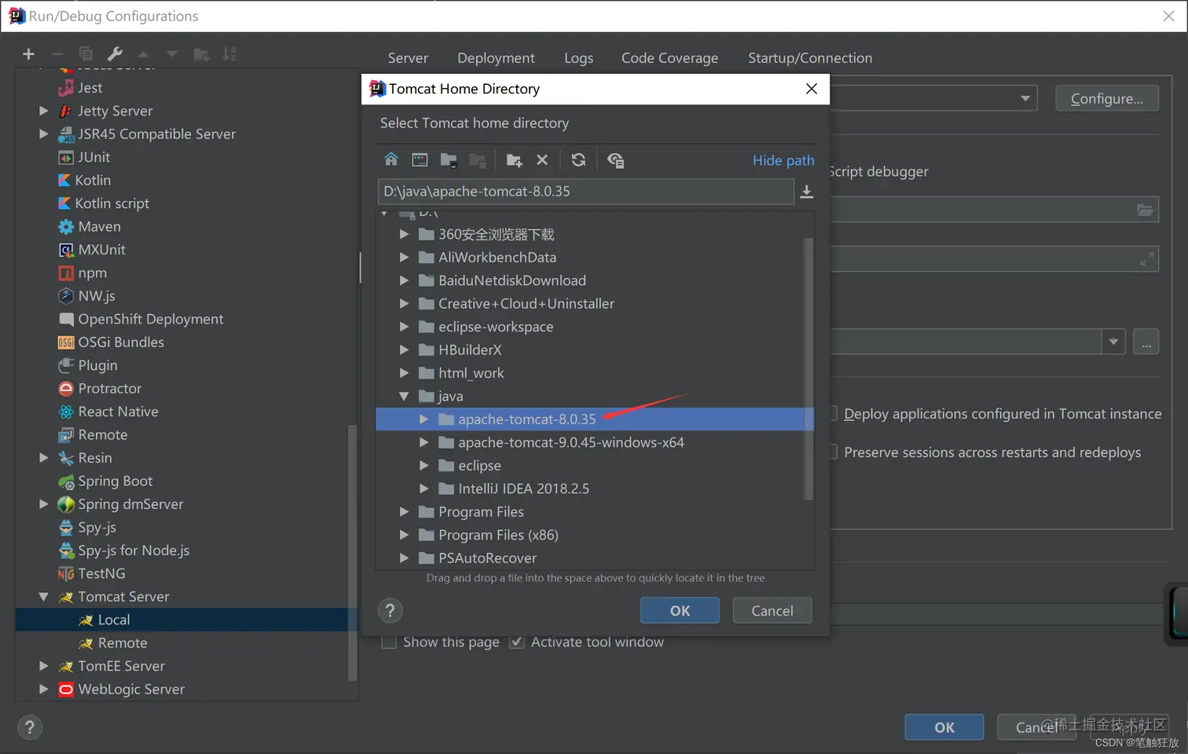Click the Copy Configuration icon
This screenshot has width=1188, height=754.
86,54
